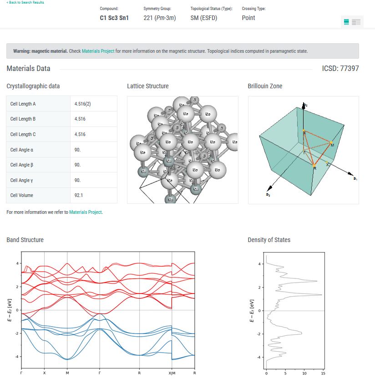This screenshot has width=375, height=384.
Task: Click the Crossing Type Point value
Action: coord(248,18)
